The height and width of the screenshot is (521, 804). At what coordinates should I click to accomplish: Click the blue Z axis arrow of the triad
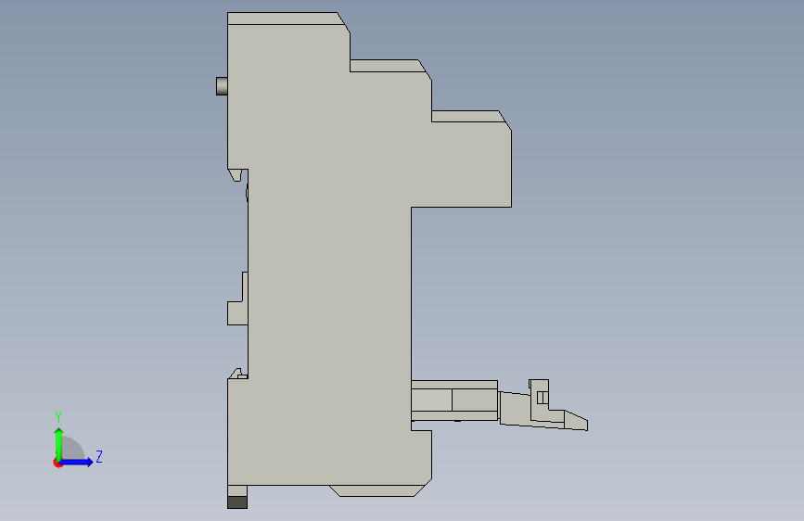pyautogui.click(x=77, y=462)
